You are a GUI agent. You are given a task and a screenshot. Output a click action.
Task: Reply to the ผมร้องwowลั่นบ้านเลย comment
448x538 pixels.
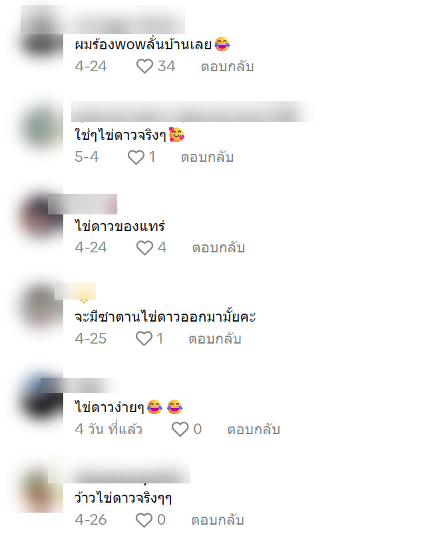point(227,67)
